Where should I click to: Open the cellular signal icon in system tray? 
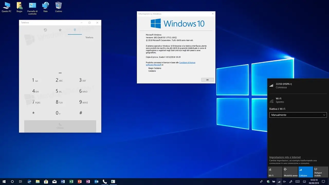(279, 182)
